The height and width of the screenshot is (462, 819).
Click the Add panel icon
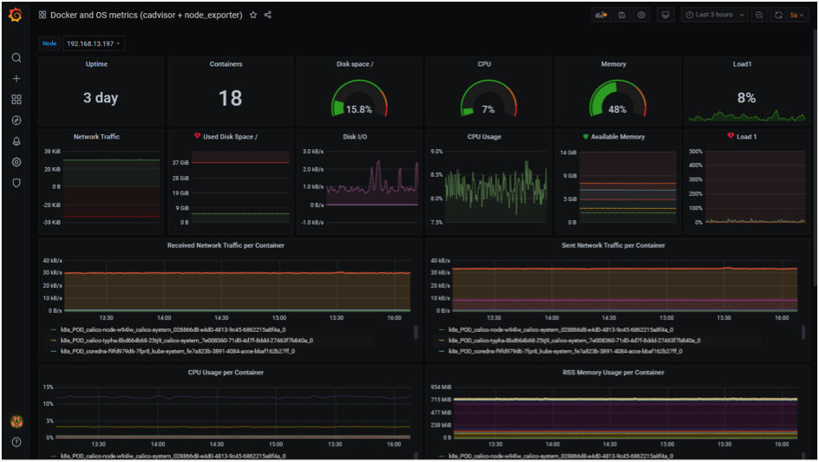(x=601, y=15)
